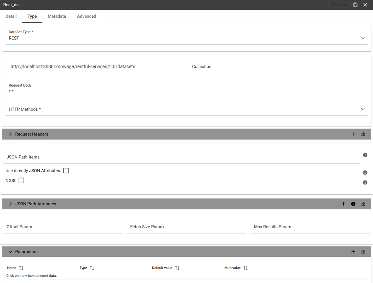This screenshot has width=373, height=283.
Task: Sort parameters by Default value column
Action: tap(177, 268)
